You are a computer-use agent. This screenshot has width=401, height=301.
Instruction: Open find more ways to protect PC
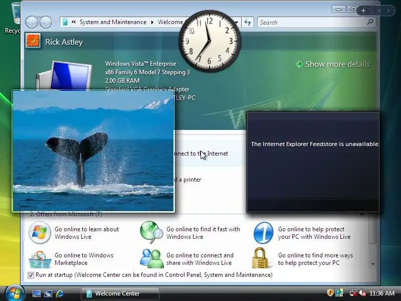[x=315, y=259]
